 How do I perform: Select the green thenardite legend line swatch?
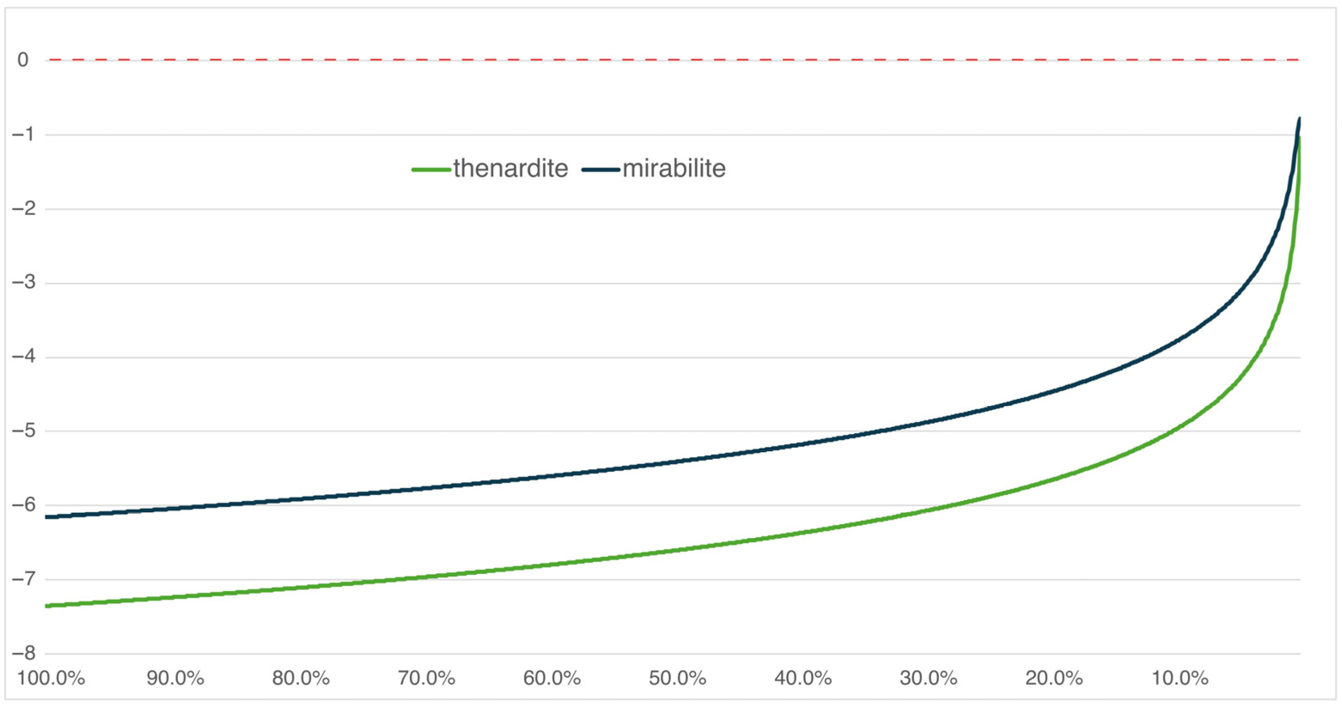431,169
